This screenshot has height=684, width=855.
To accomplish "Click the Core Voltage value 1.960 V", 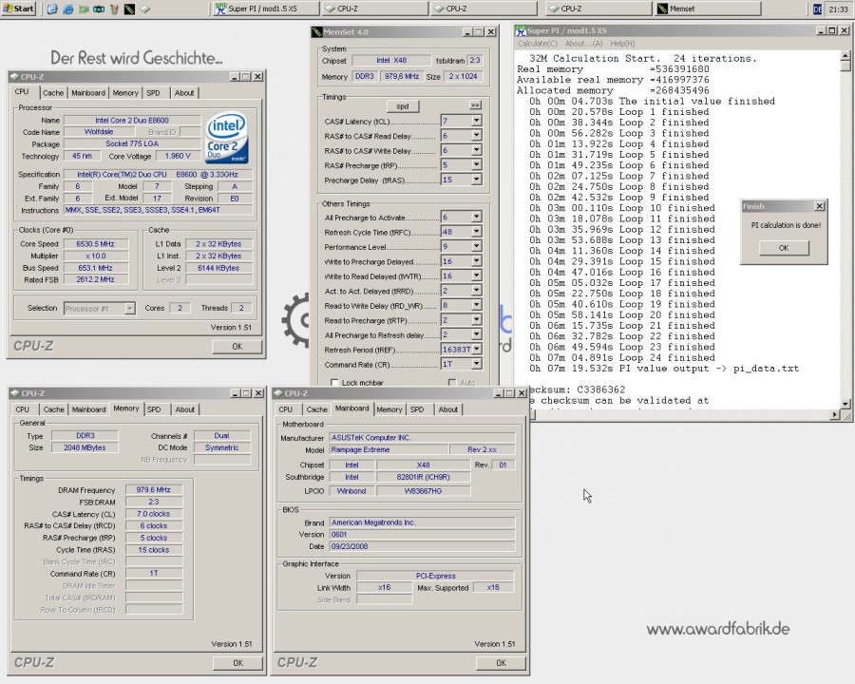I will (178, 156).
